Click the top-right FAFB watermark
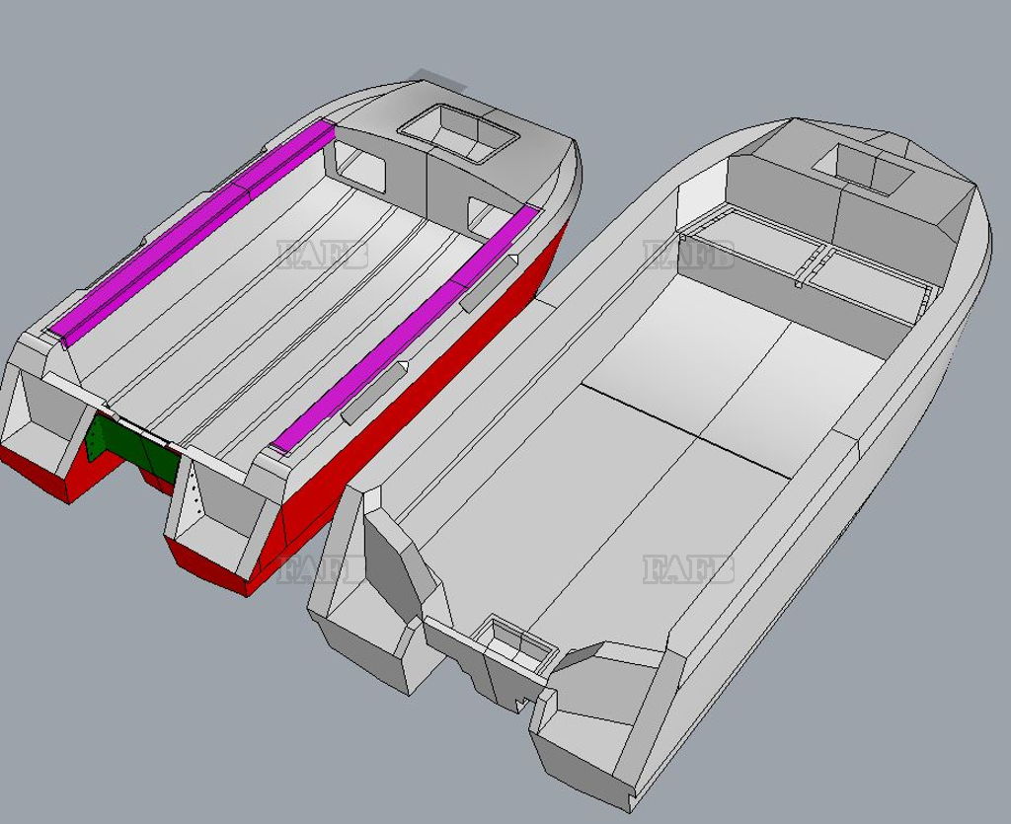Image resolution: width=1011 pixels, height=824 pixels. 690,255
